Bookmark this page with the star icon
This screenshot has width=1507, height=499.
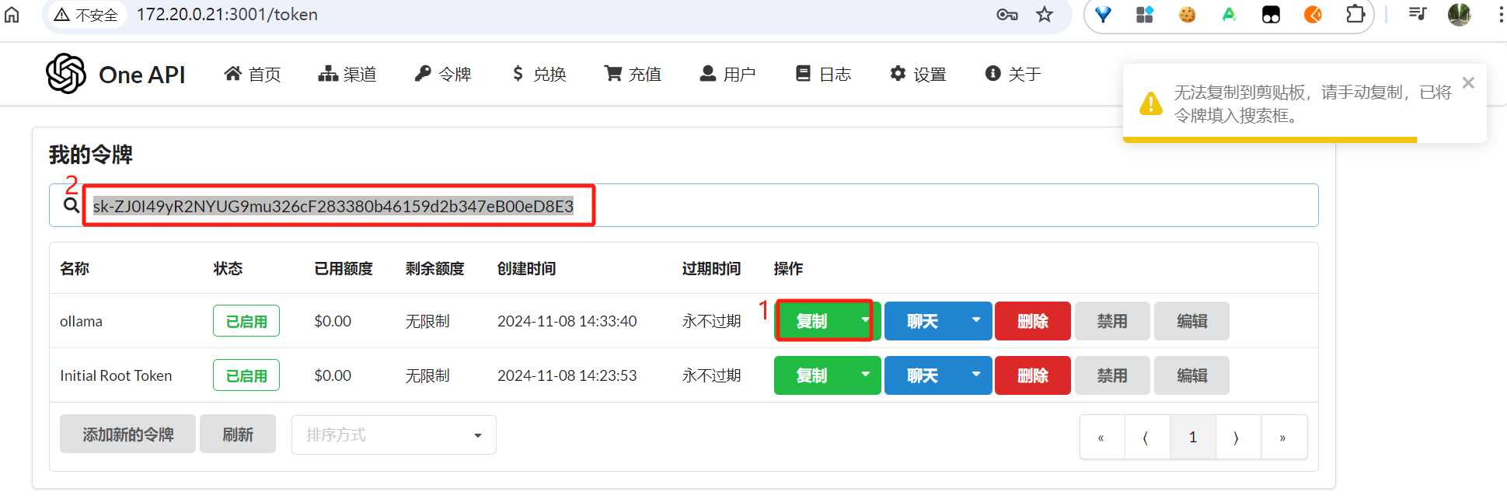click(x=1045, y=15)
